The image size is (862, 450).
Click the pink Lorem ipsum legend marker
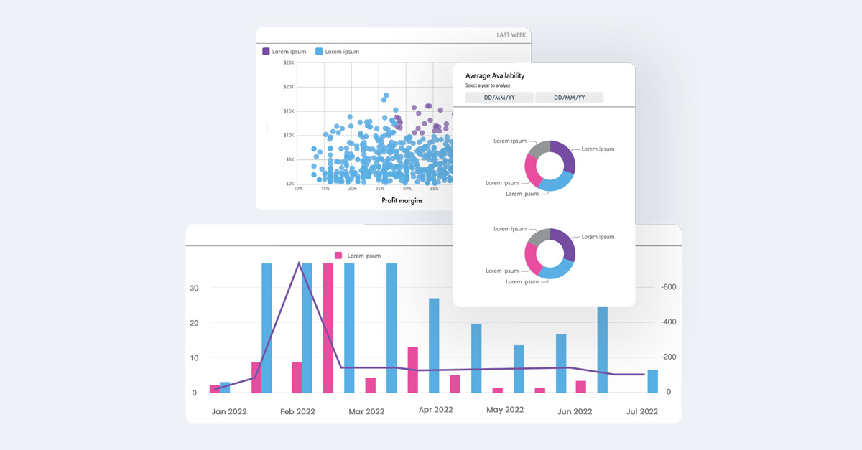[x=338, y=256]
